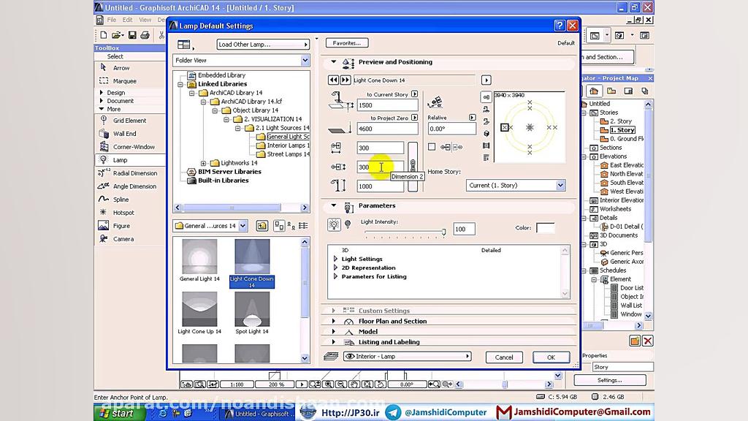Expand Light Settings parameter group
Viewport: 748px width, 421px height.
(335, 259)
